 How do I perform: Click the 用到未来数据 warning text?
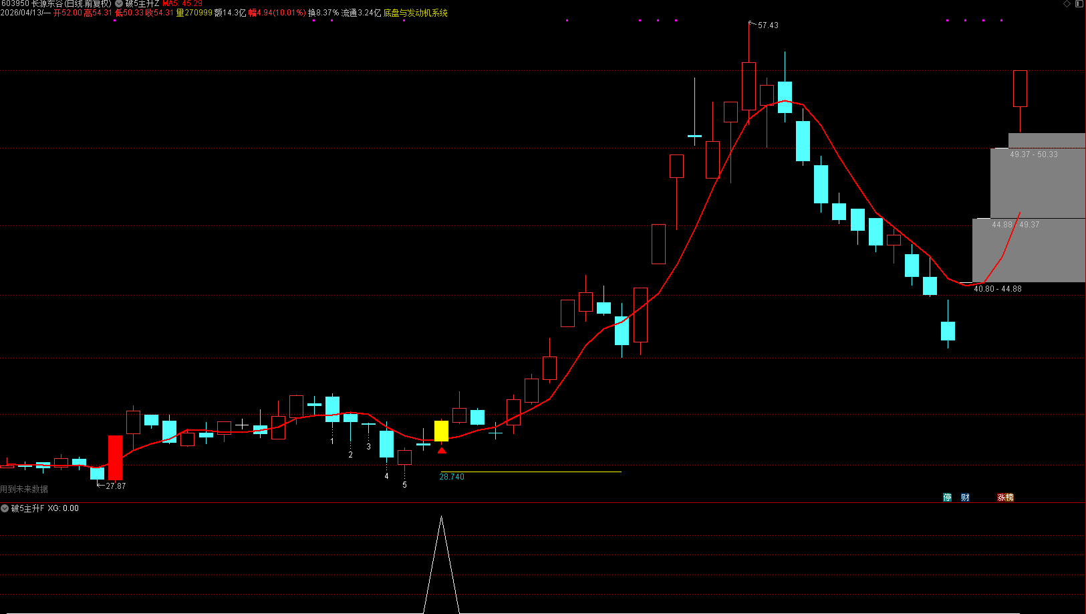click(24, 490)
